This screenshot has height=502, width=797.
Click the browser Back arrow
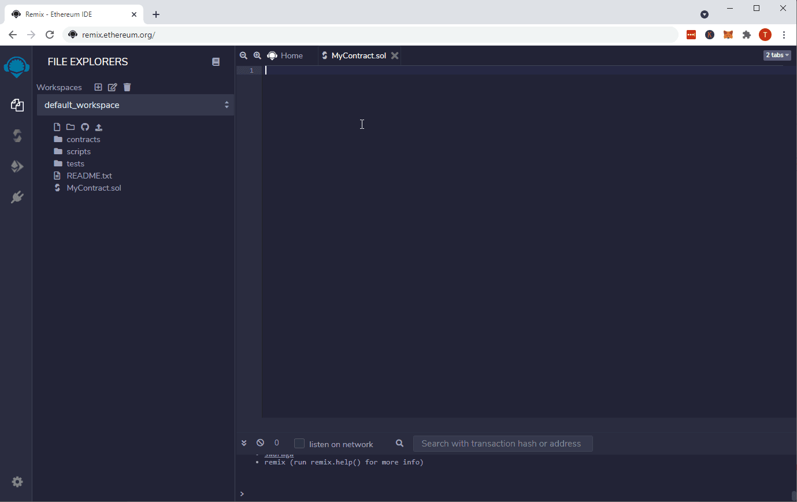tap(13, 35)
